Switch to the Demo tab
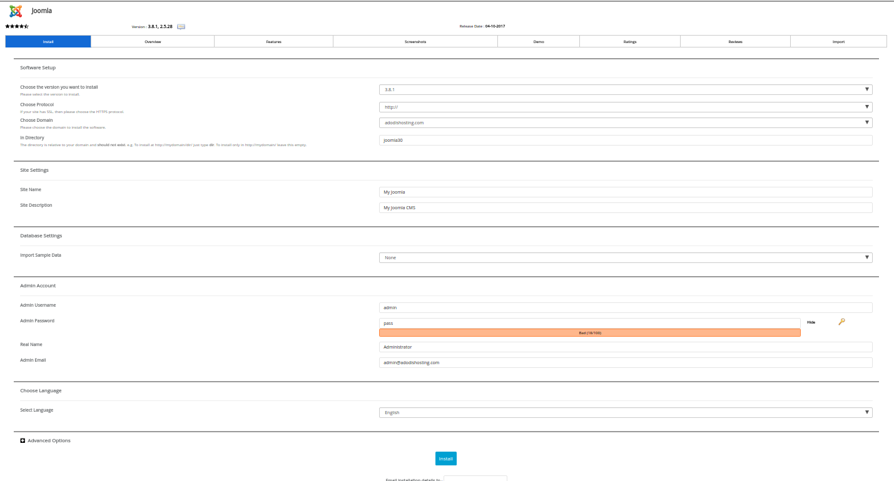Screen dimensions: 894x481 click(539, 41)
